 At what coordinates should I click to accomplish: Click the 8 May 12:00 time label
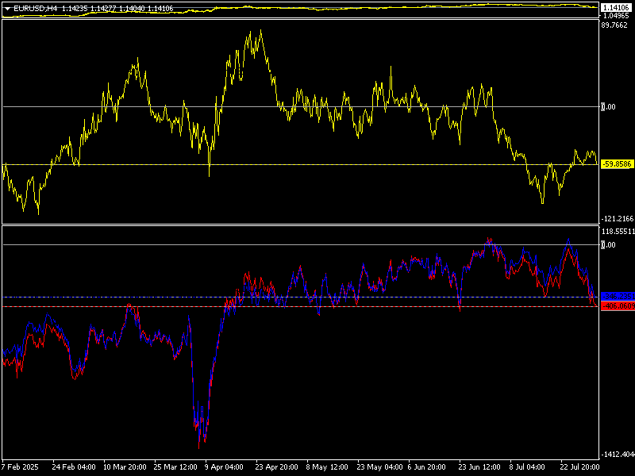(x=327, y=467)
